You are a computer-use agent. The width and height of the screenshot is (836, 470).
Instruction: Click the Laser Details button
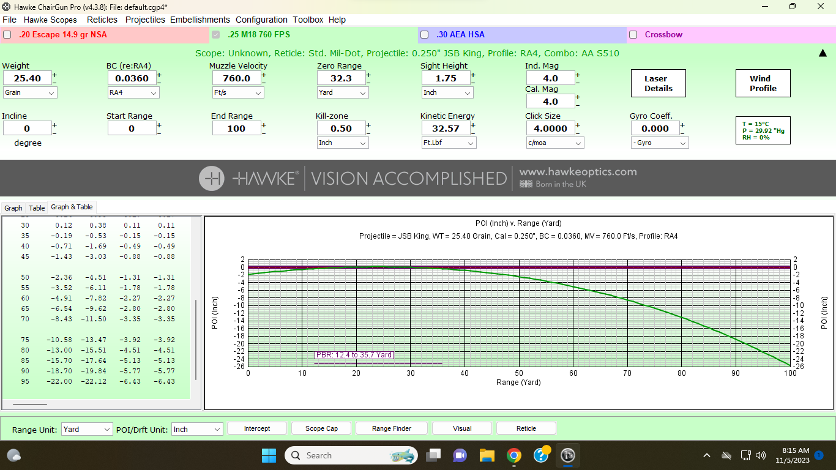tap(659, 83)
